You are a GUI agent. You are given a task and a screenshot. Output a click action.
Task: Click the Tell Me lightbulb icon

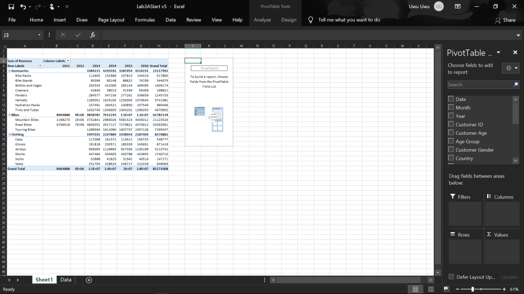pyautogui.click(x=310, y=20)
